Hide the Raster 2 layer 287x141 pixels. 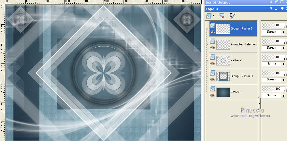[x=212, y=64]
